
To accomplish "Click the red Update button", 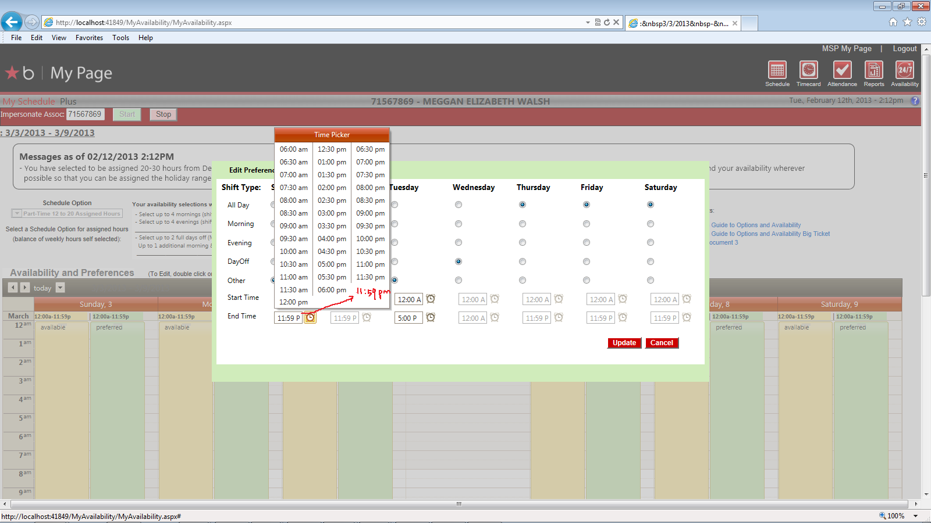I will coord(624,343).
